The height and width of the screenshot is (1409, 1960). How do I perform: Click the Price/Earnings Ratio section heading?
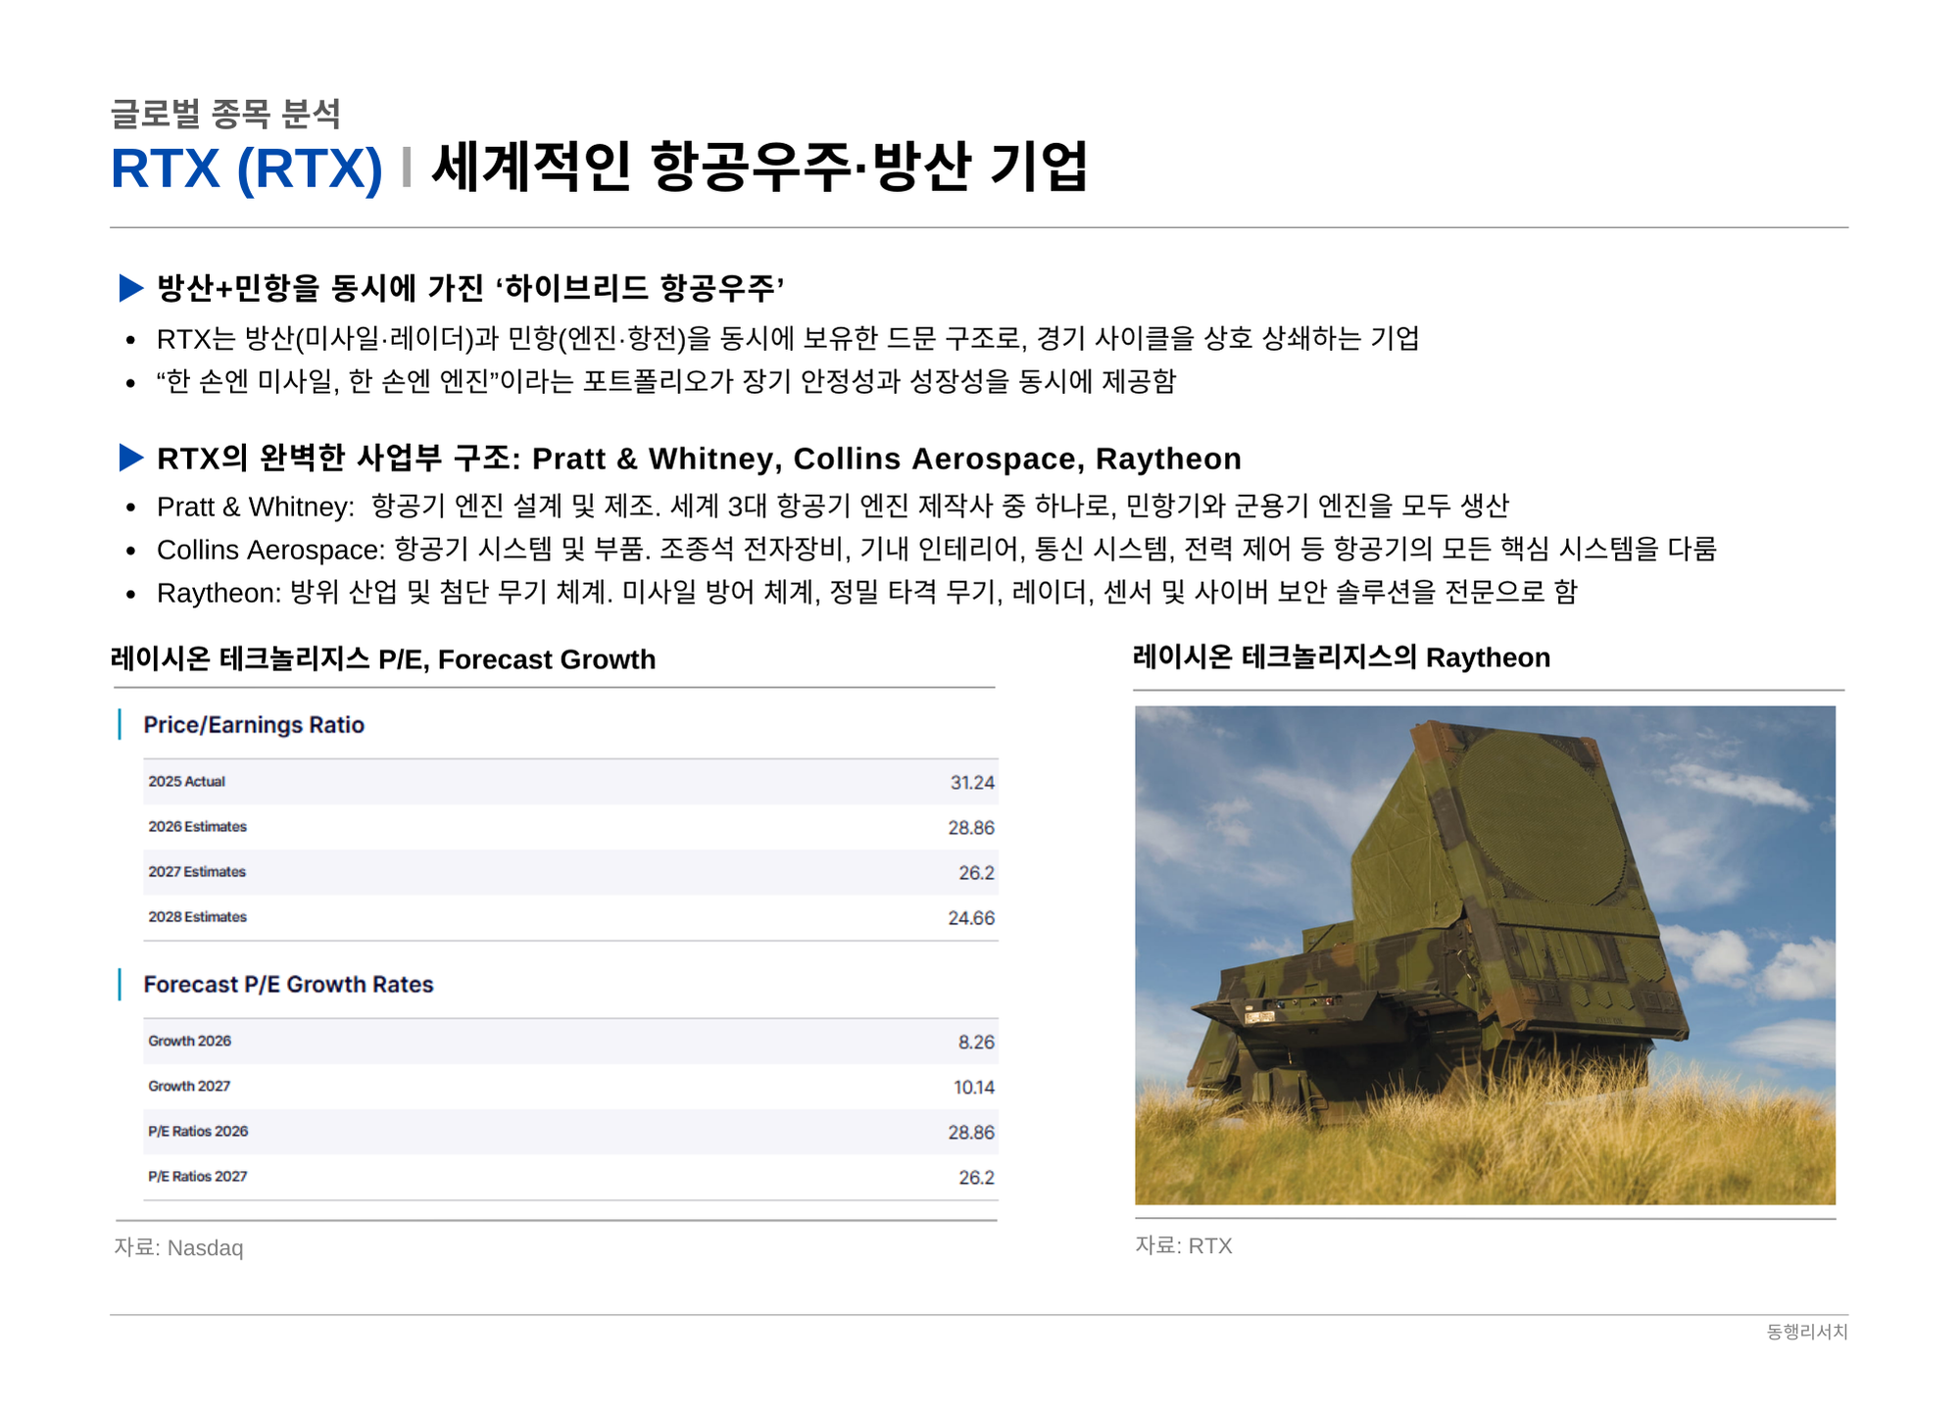[254, 725]
